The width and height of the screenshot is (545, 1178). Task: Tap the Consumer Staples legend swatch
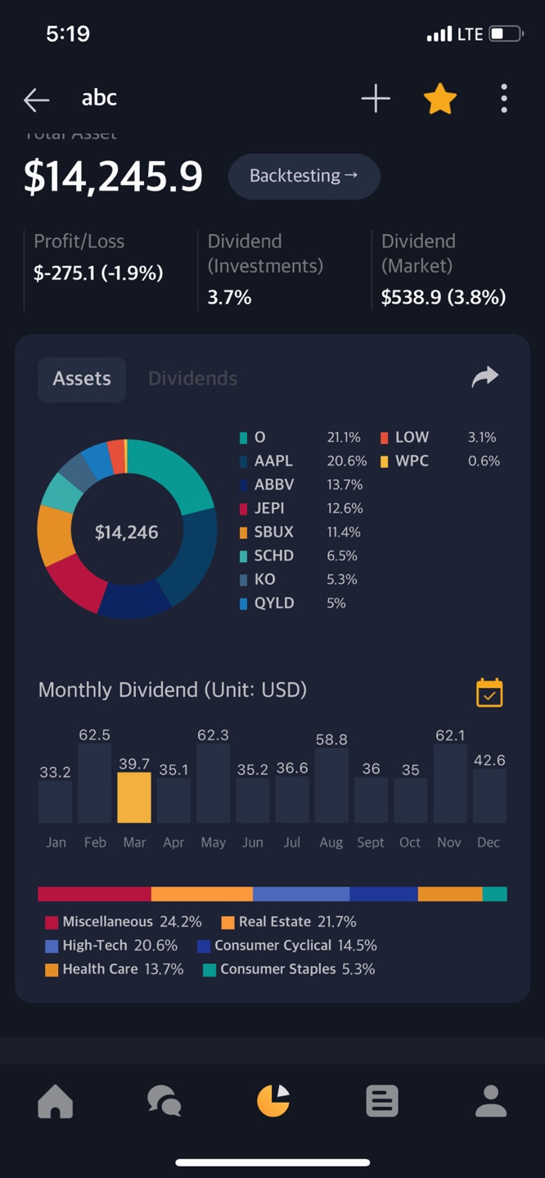pyautogui.click(x=209, y=970)
